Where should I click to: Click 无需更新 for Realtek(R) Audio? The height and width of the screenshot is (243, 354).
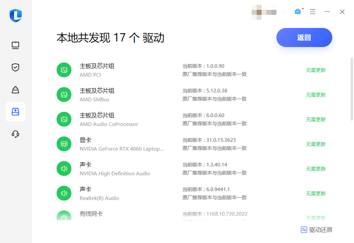(315, 193)
